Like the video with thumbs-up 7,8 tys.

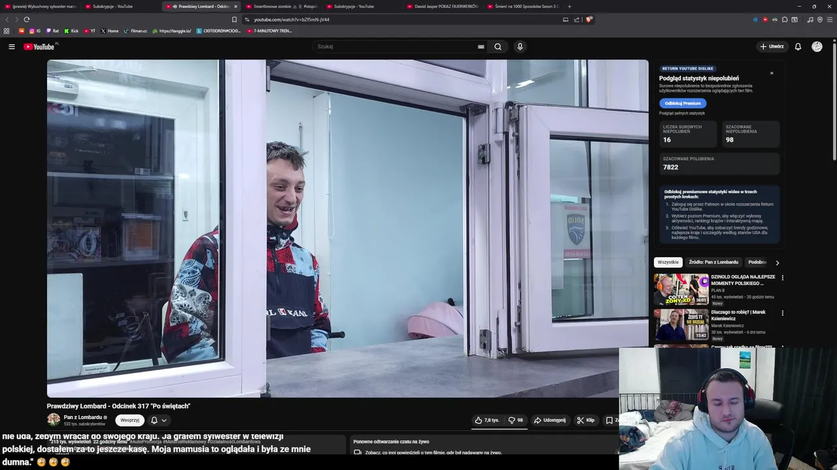487,420
